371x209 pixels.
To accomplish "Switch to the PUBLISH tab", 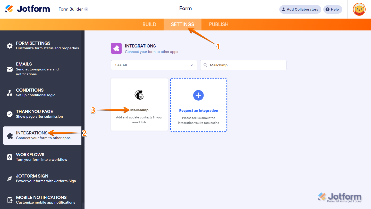I will (218, 24).
